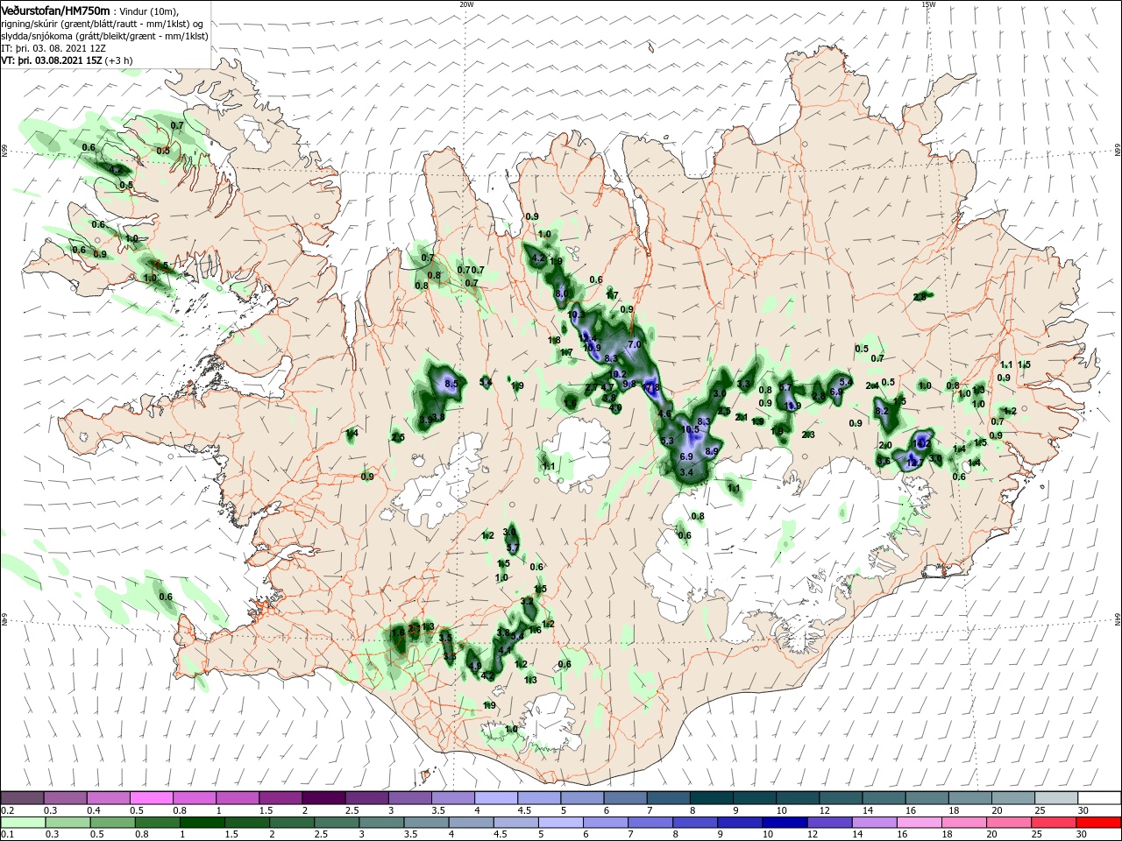The image size is (1122, 841).
Task: Select the darkest green swatch labeled 1 in rain scale
Action: [202, 823]
